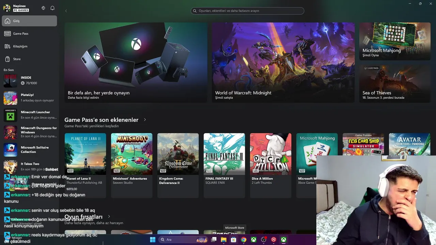The height and width of the screenshot is (245, 436).
Task: Click the magnifier icon in the search bar
Action: (195, 11)
